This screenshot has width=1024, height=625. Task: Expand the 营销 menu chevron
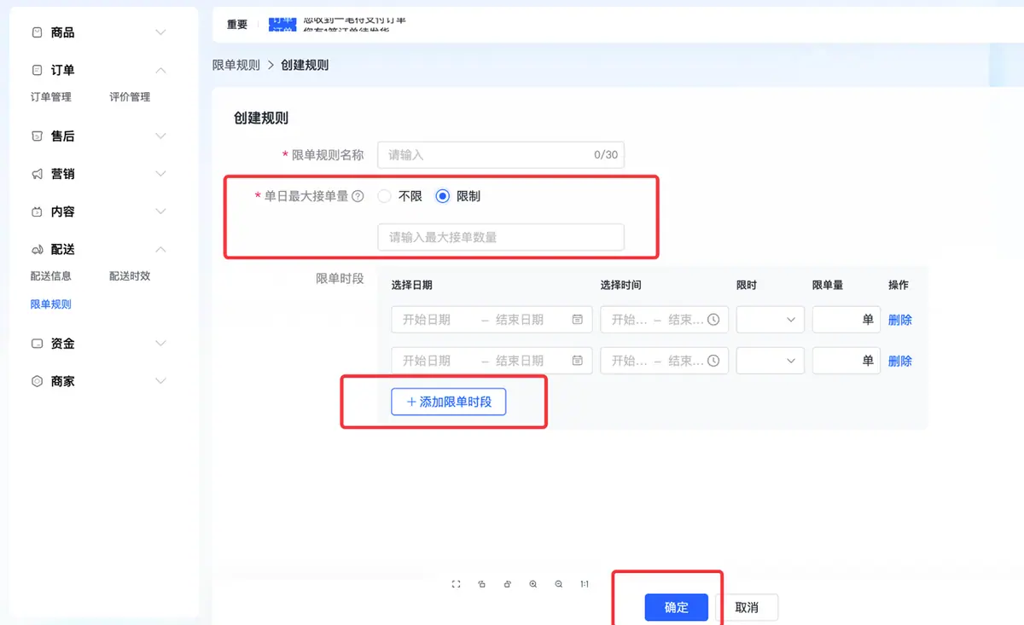160,174
